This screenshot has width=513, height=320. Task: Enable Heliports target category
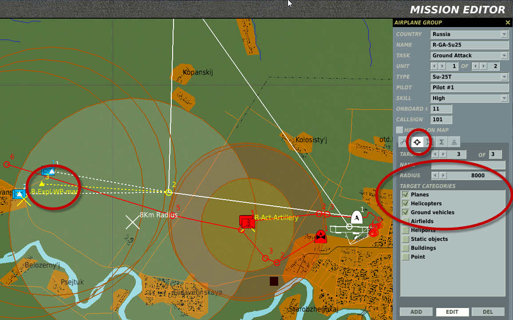(406, 230)
